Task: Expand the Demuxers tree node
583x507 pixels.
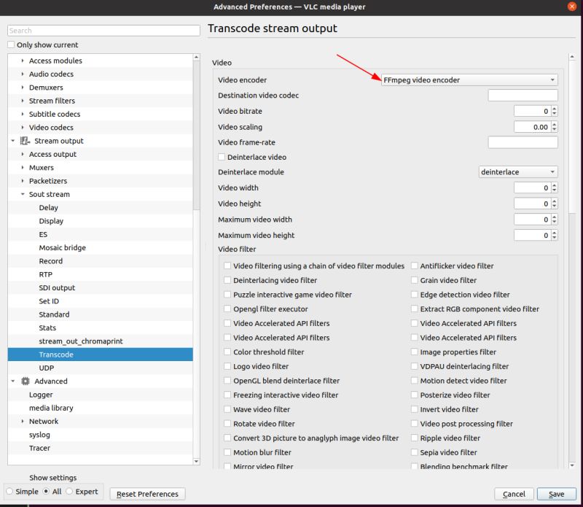Action: pos(23,88)
